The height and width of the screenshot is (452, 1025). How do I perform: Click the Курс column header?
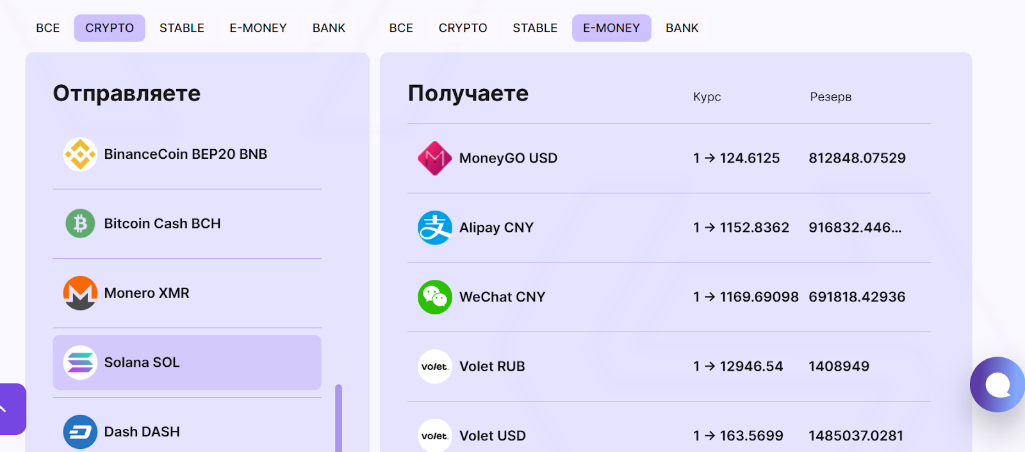[x=707, y=97]
